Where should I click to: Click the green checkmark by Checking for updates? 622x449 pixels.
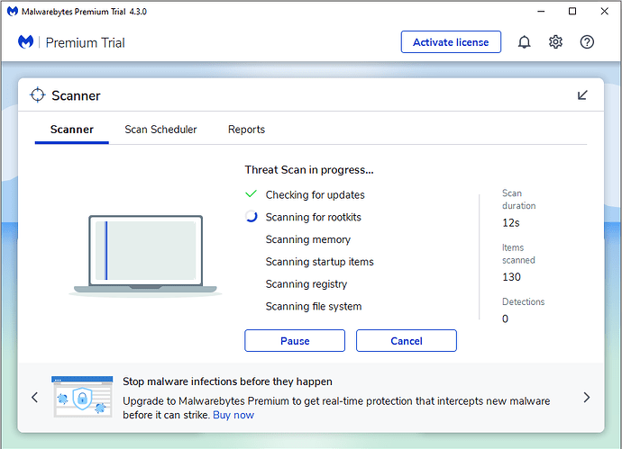[252, 194]
